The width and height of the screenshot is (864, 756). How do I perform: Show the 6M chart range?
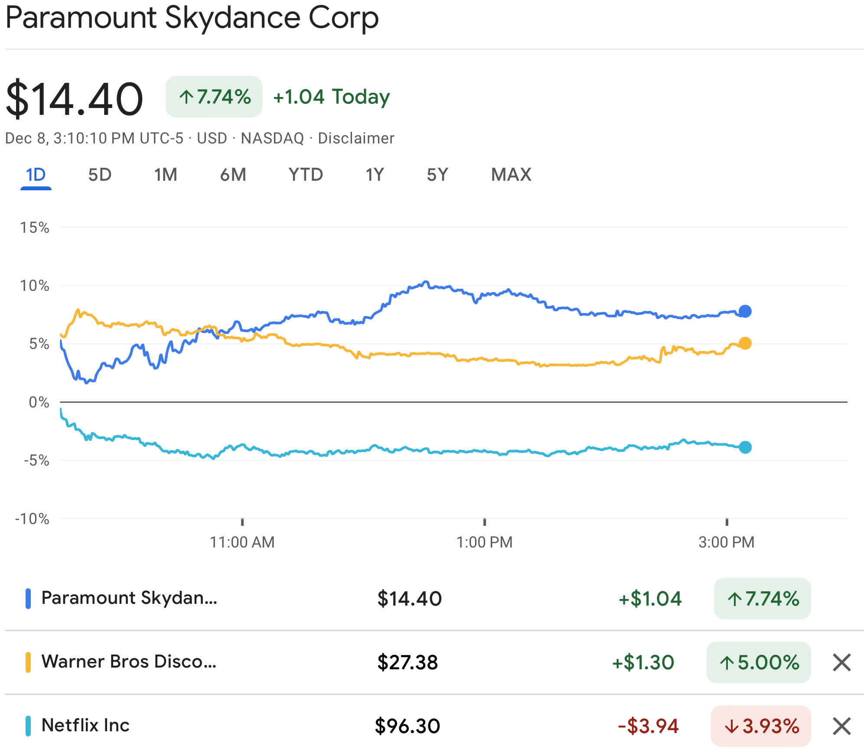[x=233, y=175]
